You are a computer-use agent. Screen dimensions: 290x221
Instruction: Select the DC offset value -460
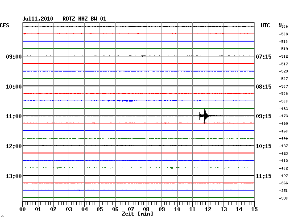(283, 131)
